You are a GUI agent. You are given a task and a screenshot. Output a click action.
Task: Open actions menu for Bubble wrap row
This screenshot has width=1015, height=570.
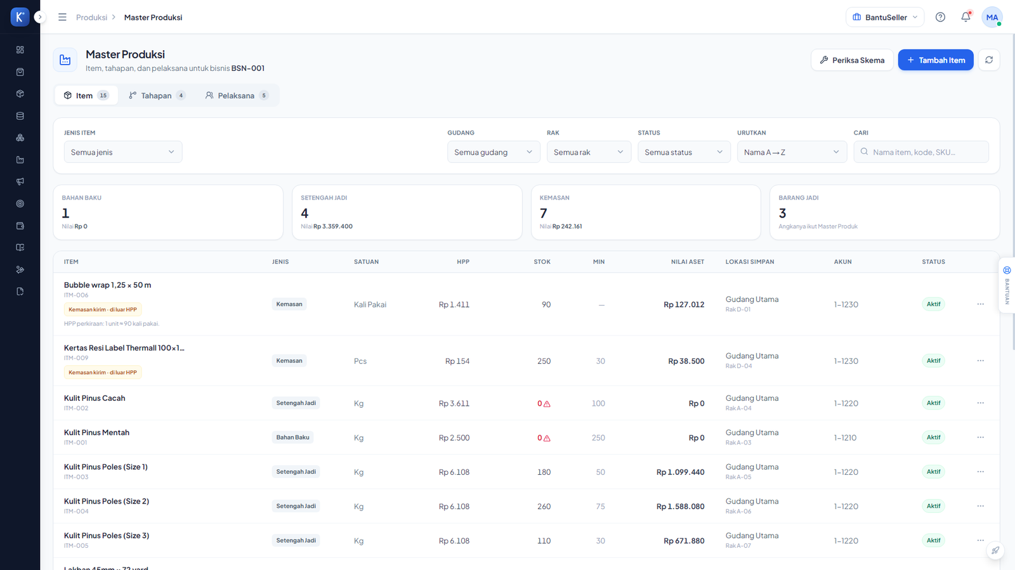980,304
